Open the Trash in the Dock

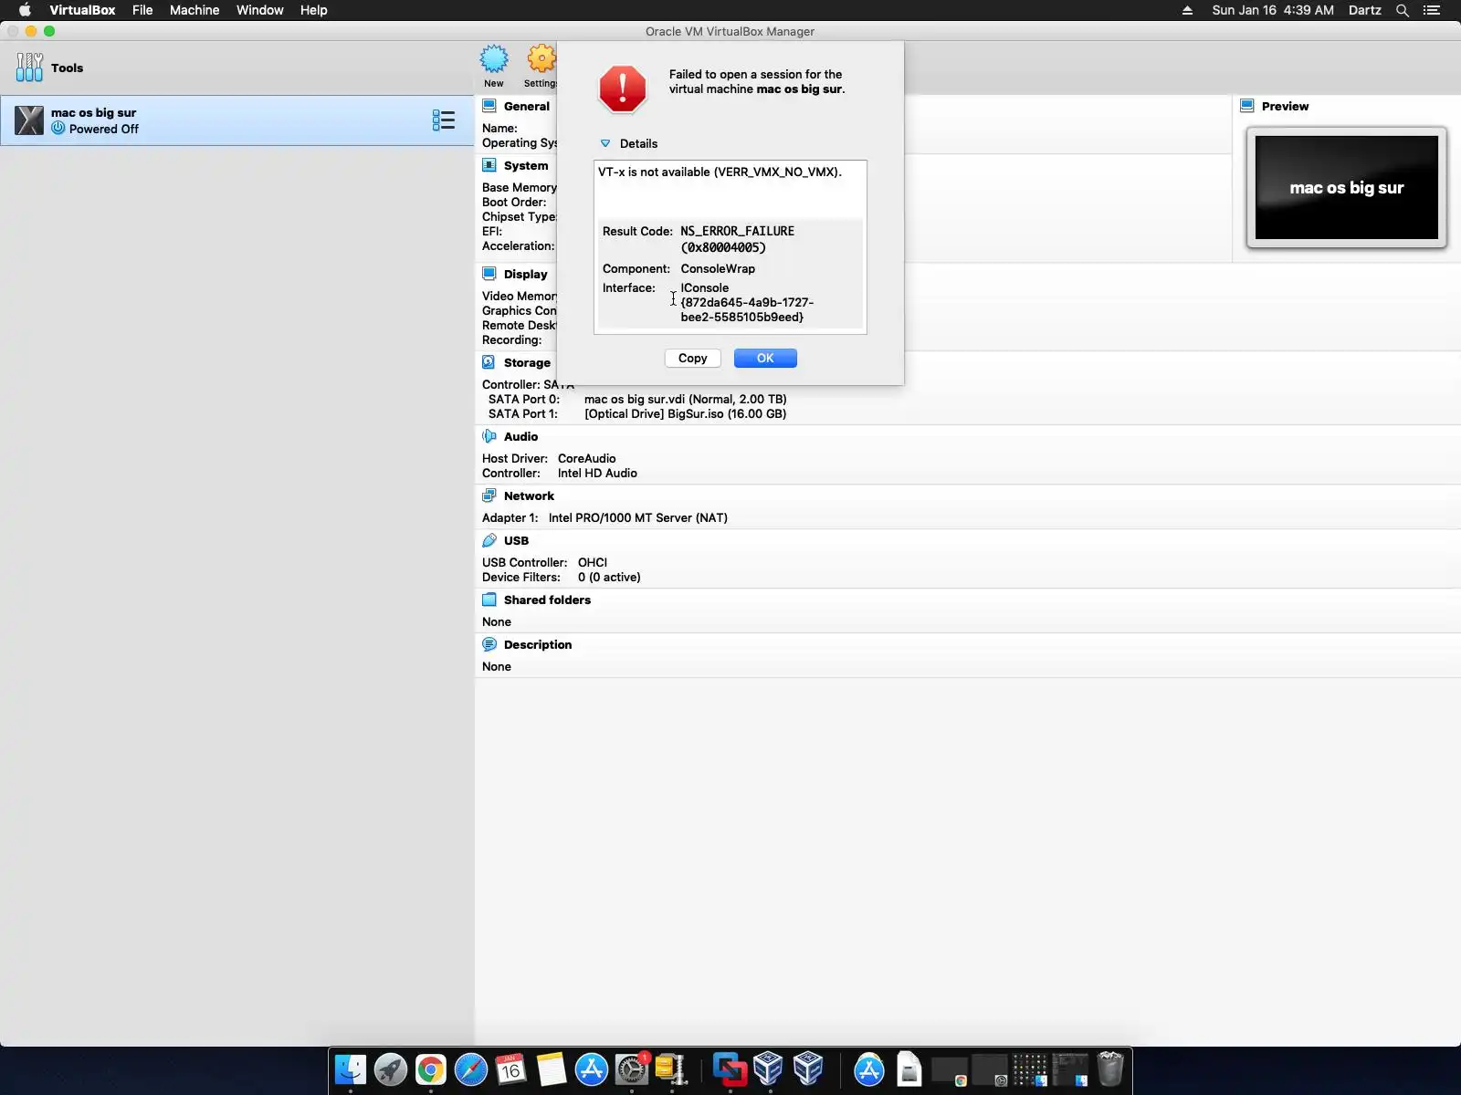point(1110,1069)
